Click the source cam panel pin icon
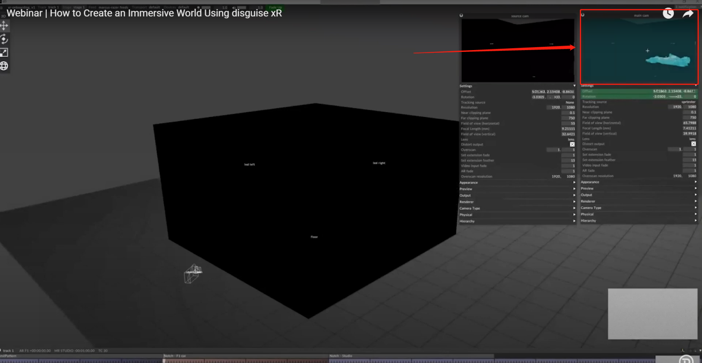702x363 pixels. pyautogui.click(x=461, y=15)
